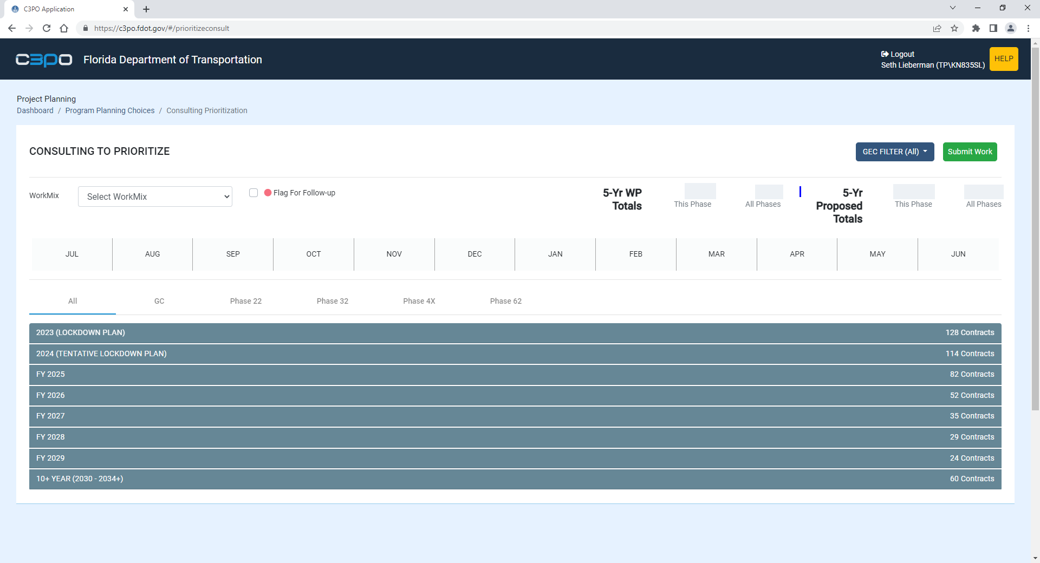Click the C3PO logo in header
The height and width of the screenshot is (563, 1040).
(x=44, y=60)
